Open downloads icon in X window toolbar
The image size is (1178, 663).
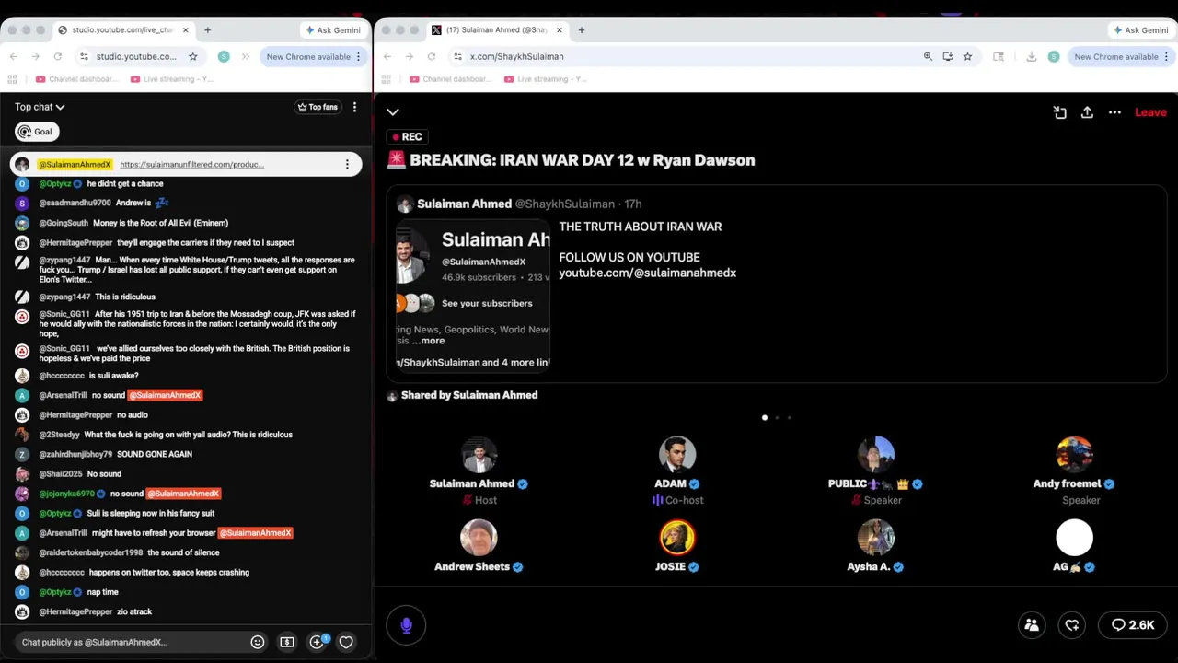[1031, 56]
